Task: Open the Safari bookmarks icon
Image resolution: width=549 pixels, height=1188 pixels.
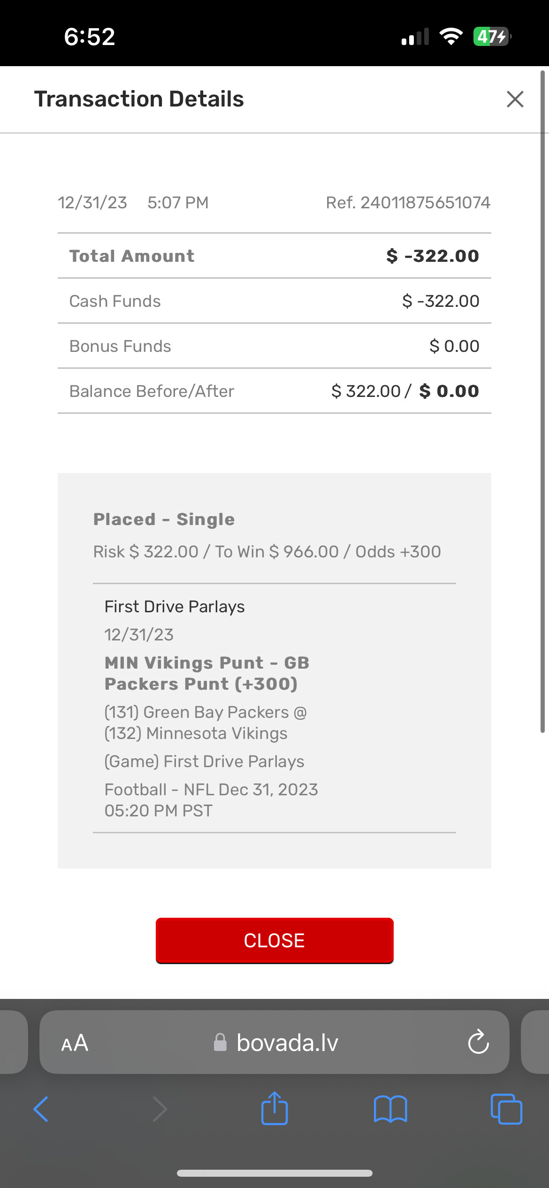Action: [390, 1109]
